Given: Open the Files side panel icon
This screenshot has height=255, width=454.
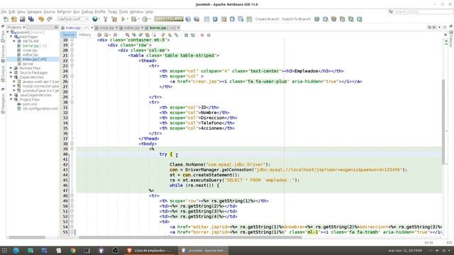Looking at the screenshot, I should click(x=3, y=36).
